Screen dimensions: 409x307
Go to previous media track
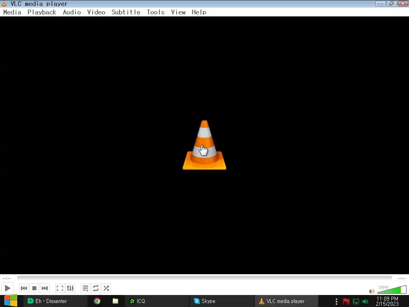coord(24,288)
